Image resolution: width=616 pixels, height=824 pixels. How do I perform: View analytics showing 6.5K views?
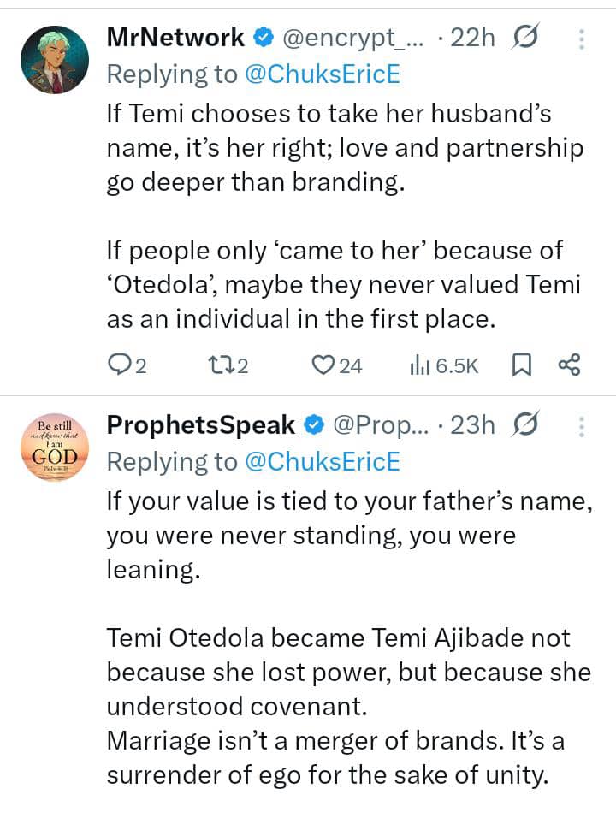pos(444,366)
